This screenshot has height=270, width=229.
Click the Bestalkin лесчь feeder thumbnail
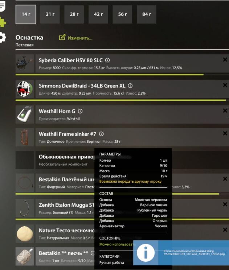coord(25,256)
